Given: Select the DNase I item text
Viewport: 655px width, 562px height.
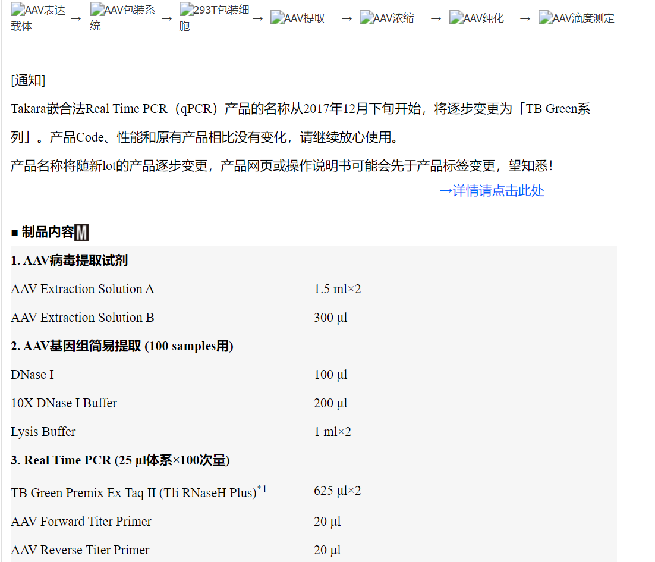Looking at the screenshot, I should pos(32,375).
